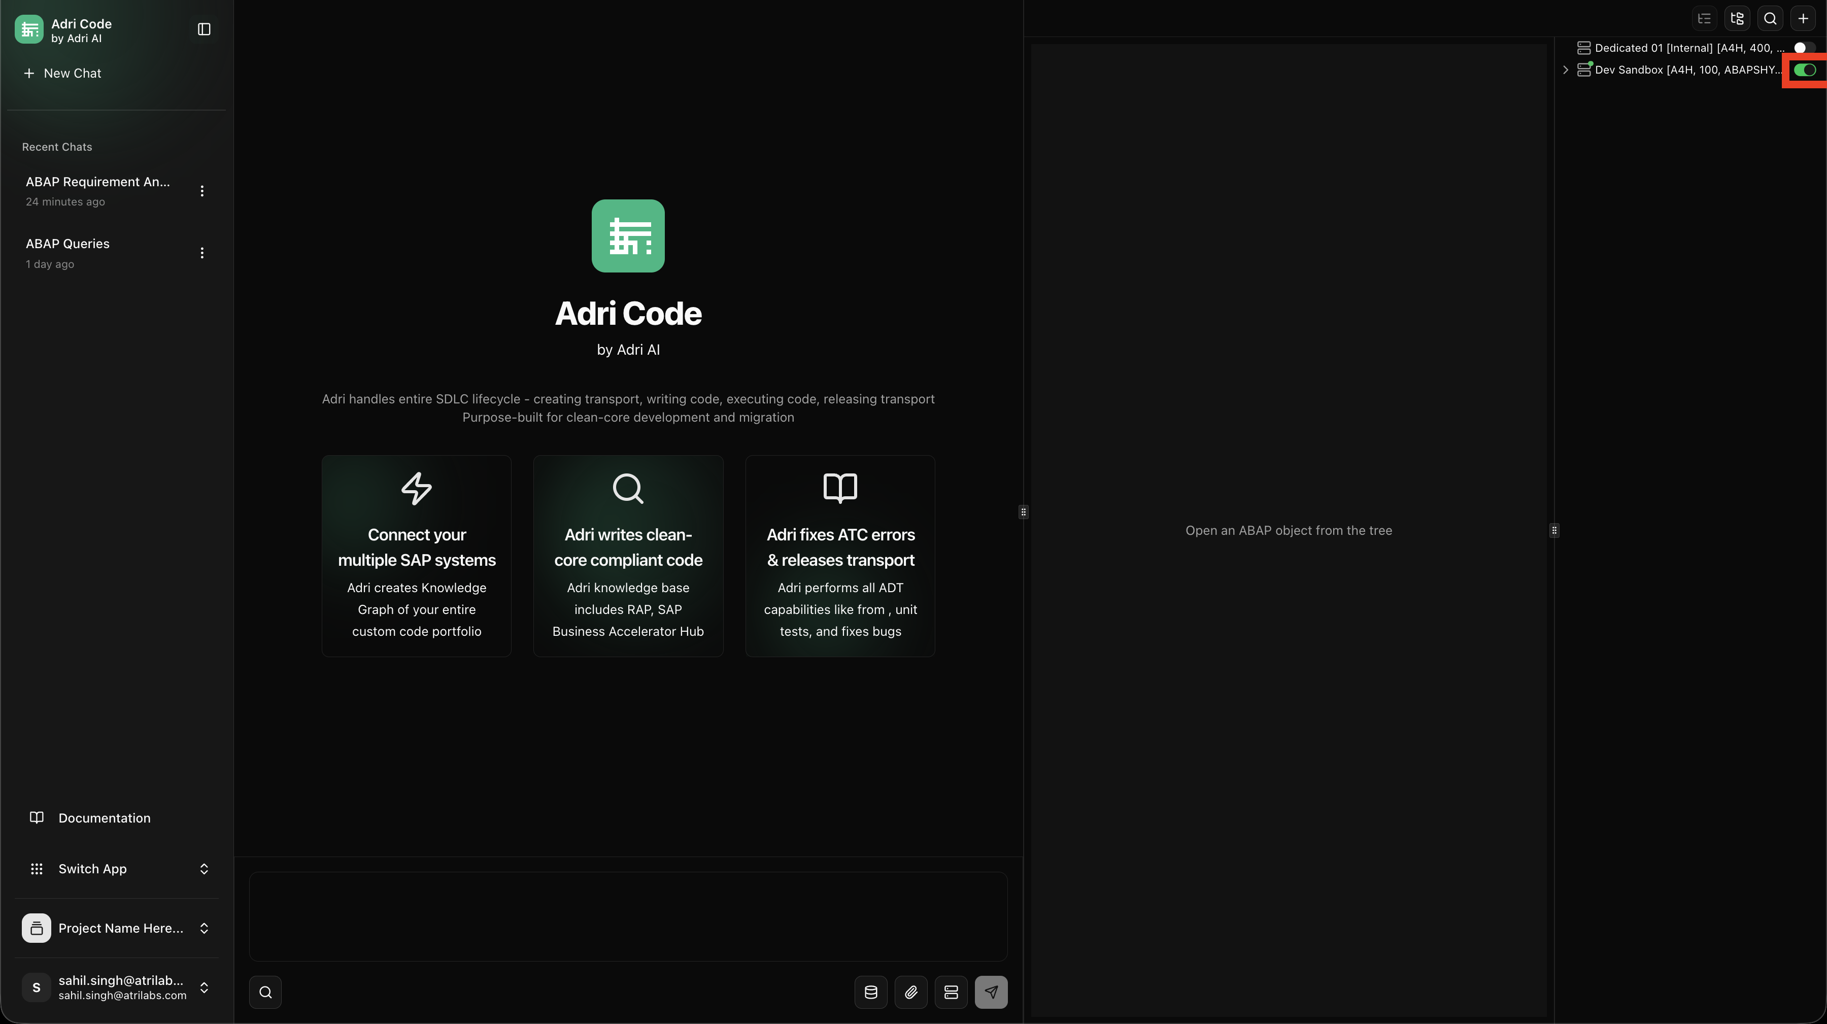Attach a file using the paperclip icon
1827x1024 pixels.
point(910,992)
